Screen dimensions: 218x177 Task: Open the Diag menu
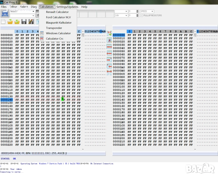34,7
